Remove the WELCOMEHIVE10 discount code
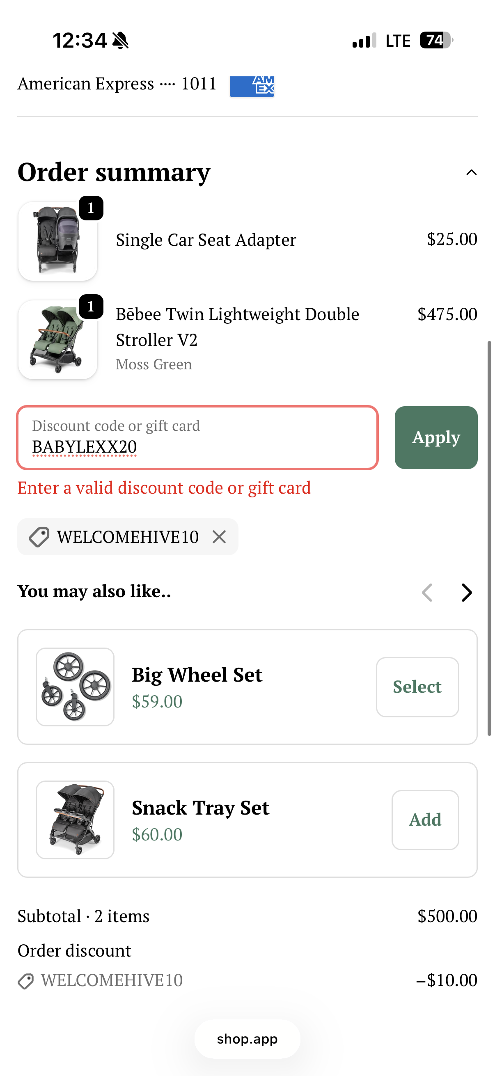Screen dimensions: 495x1076 [x=219, y=537]
